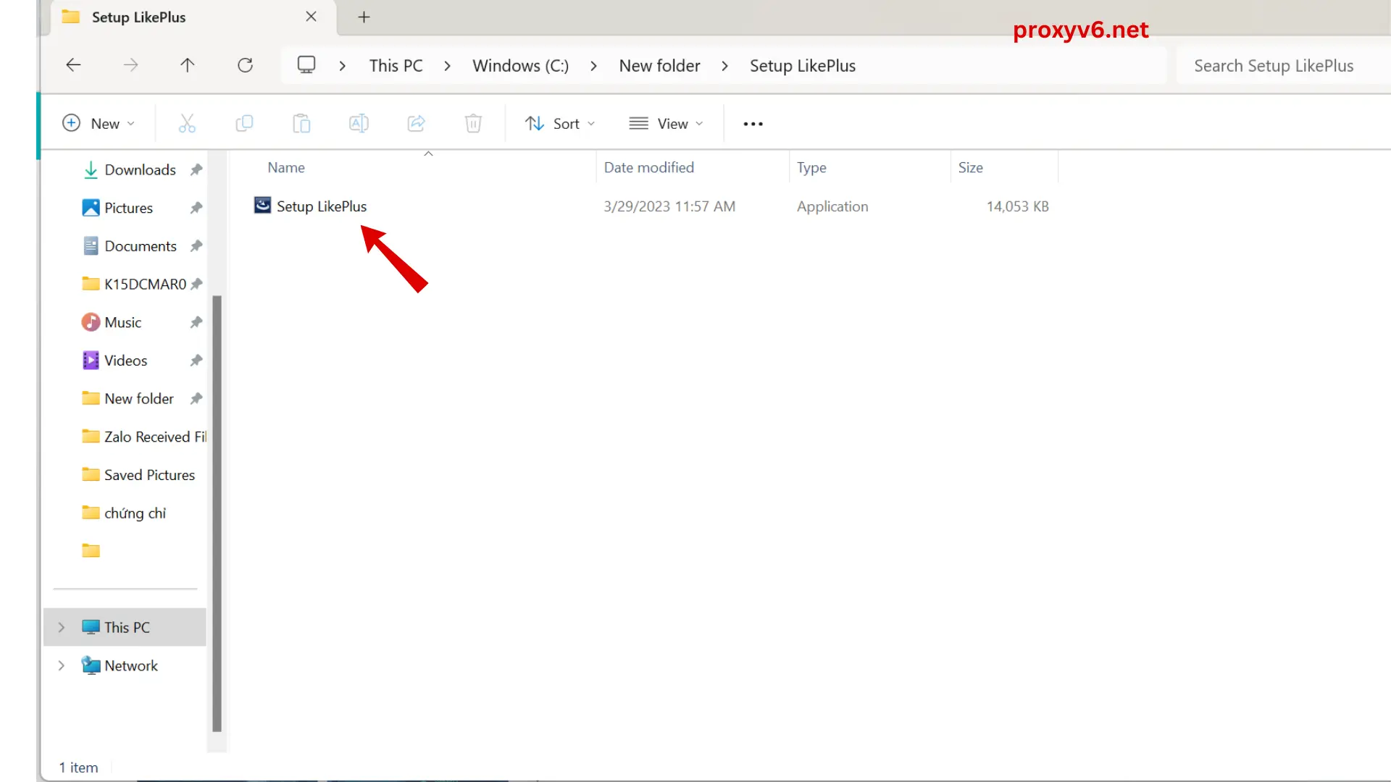Open Videos in navigation pane
1391x782 pixels.
tap(125, 361)
